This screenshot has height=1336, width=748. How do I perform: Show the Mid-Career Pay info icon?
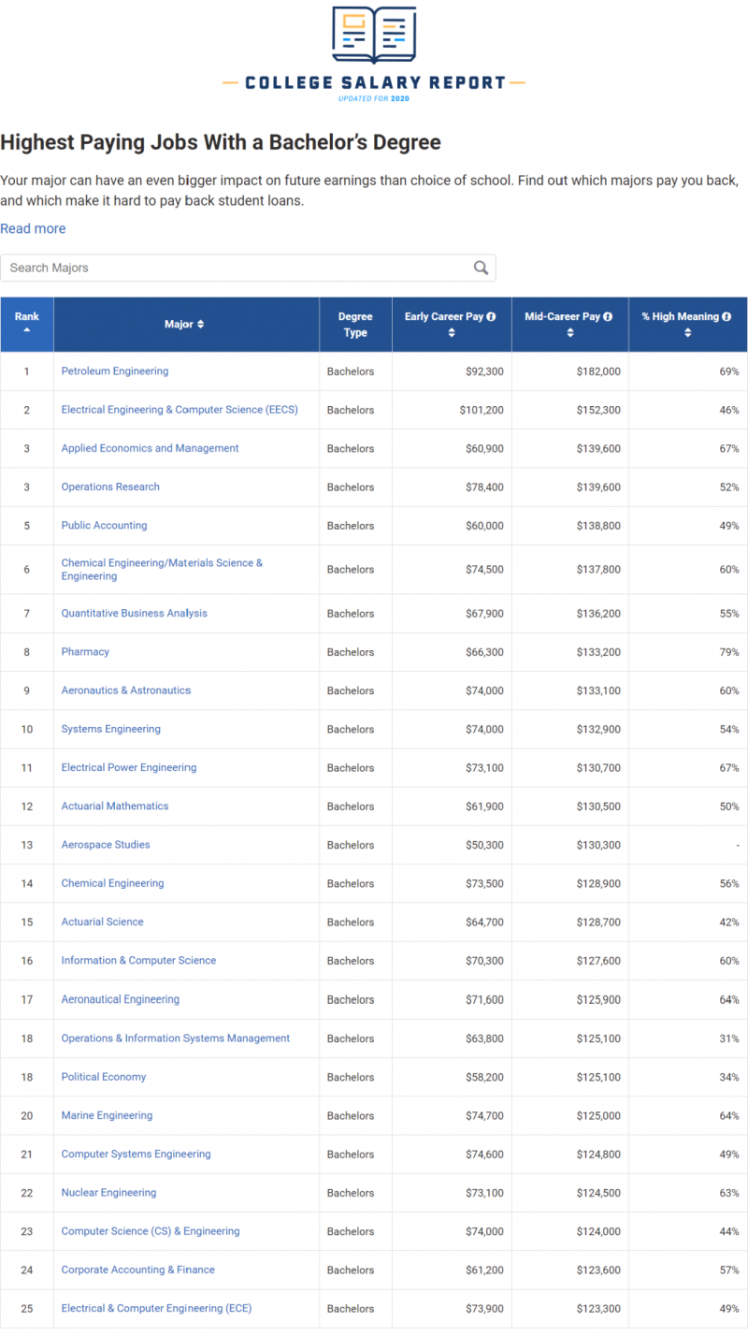[608, 317]
